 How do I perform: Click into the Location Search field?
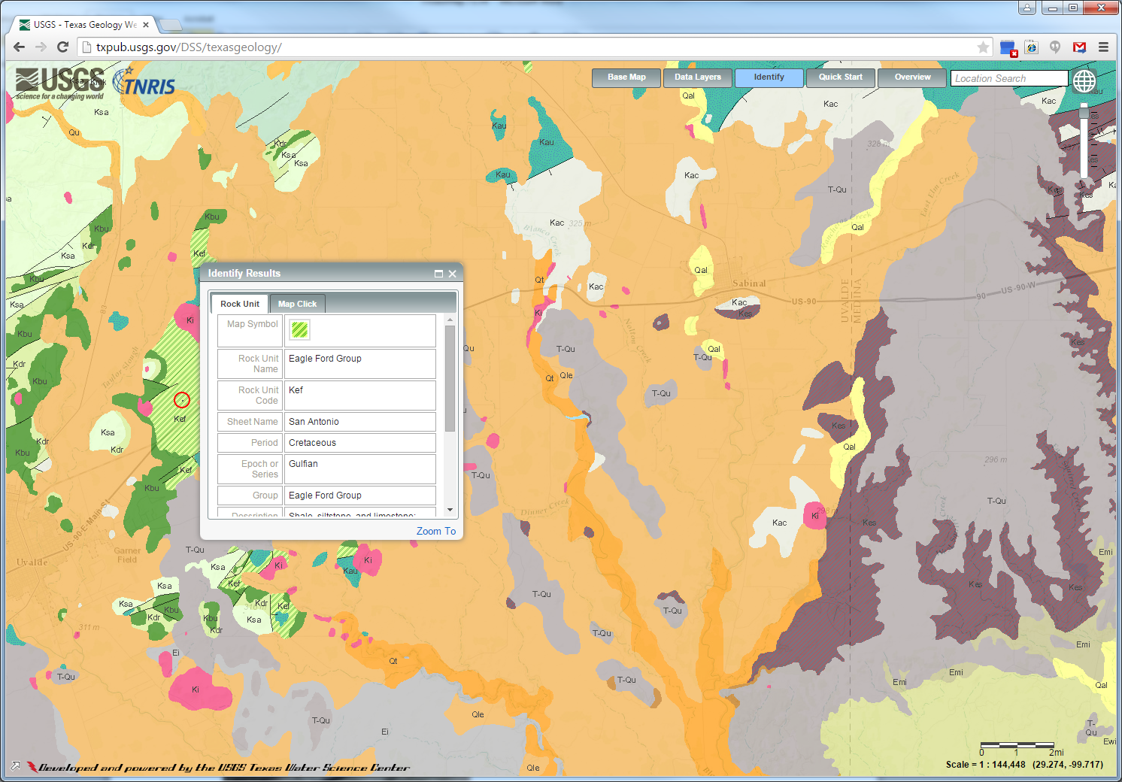tap(1008, 78)
